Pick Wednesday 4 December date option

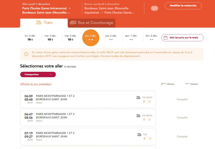tap(70, 38)
